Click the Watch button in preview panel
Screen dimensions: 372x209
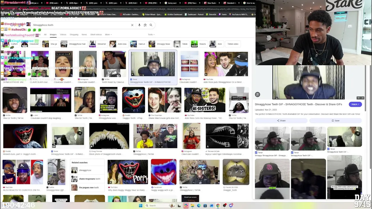355,104
